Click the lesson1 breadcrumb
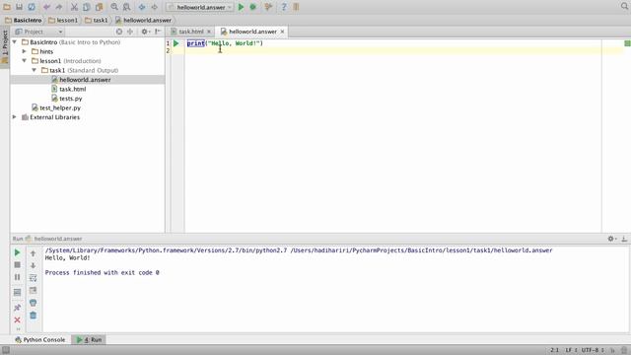Viewport: 631px width, 355px height. [63, 20]
